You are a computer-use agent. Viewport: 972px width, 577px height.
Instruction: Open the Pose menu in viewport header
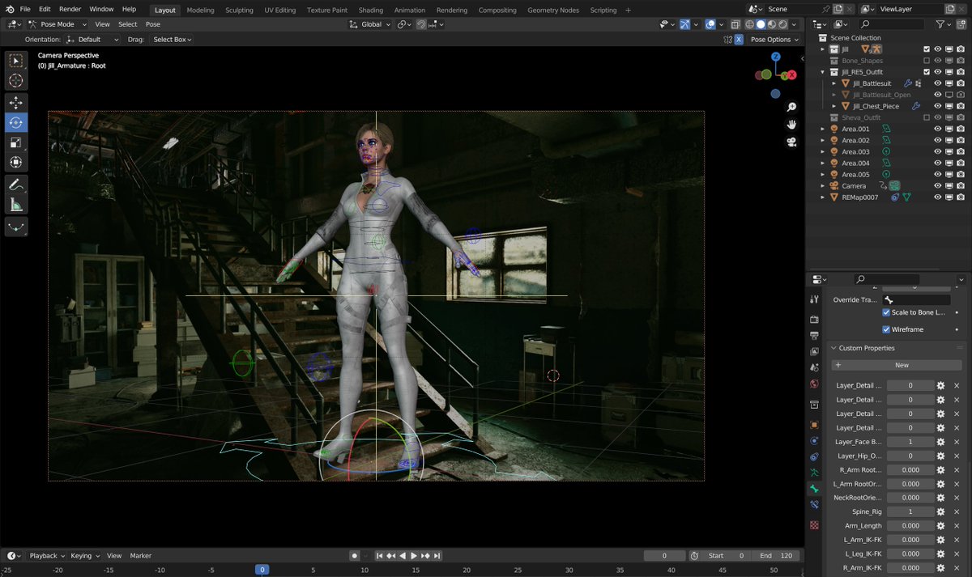click(153, 24)
